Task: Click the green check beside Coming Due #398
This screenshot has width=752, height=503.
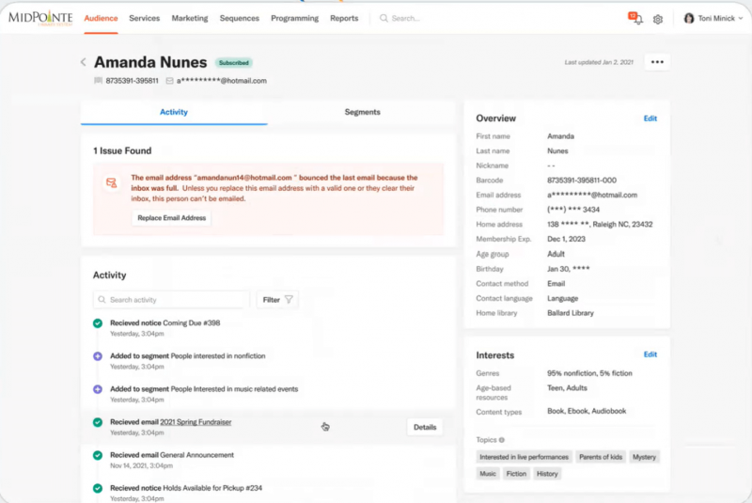Action: pos(98,323)
